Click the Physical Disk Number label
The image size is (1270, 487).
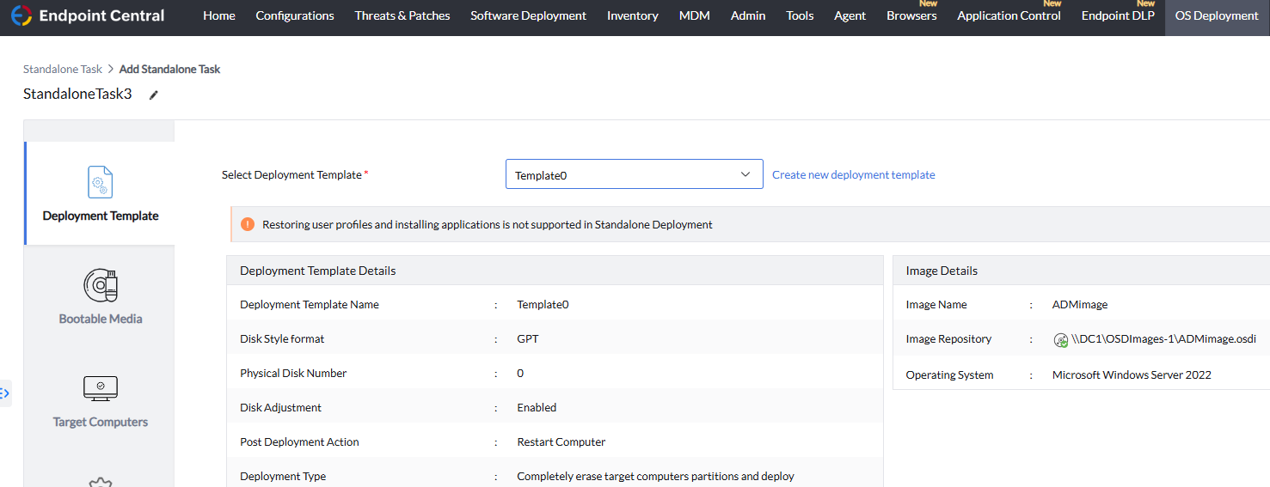293,373
